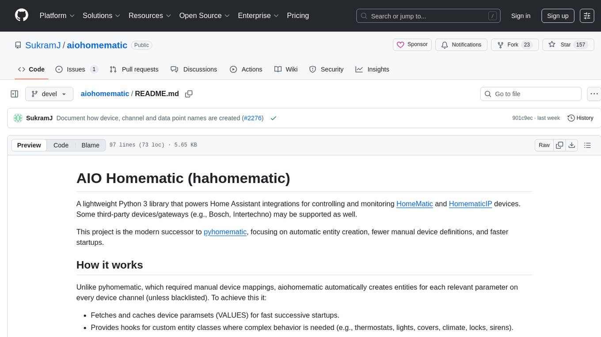Open the Discussions tab
This screenshot has height=337, width=601.
(x=194, y=69)
